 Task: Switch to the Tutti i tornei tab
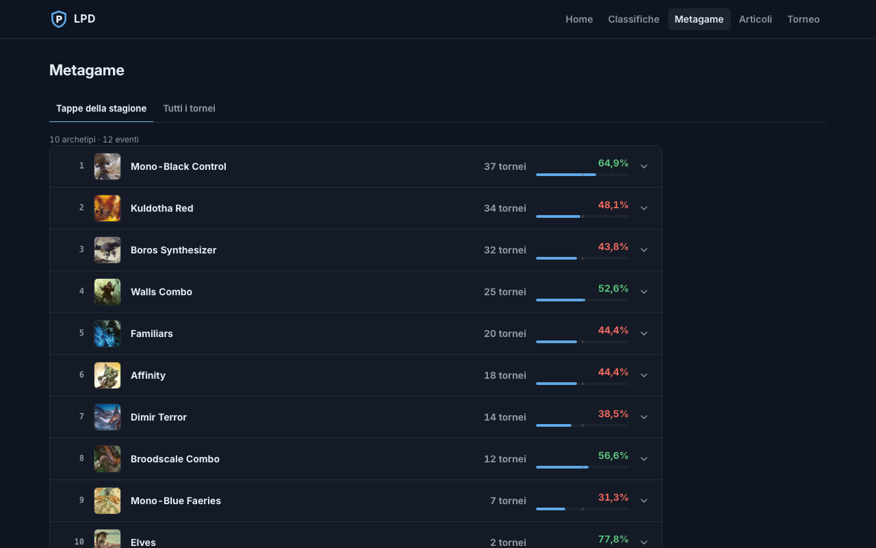[x=189, y=108]
